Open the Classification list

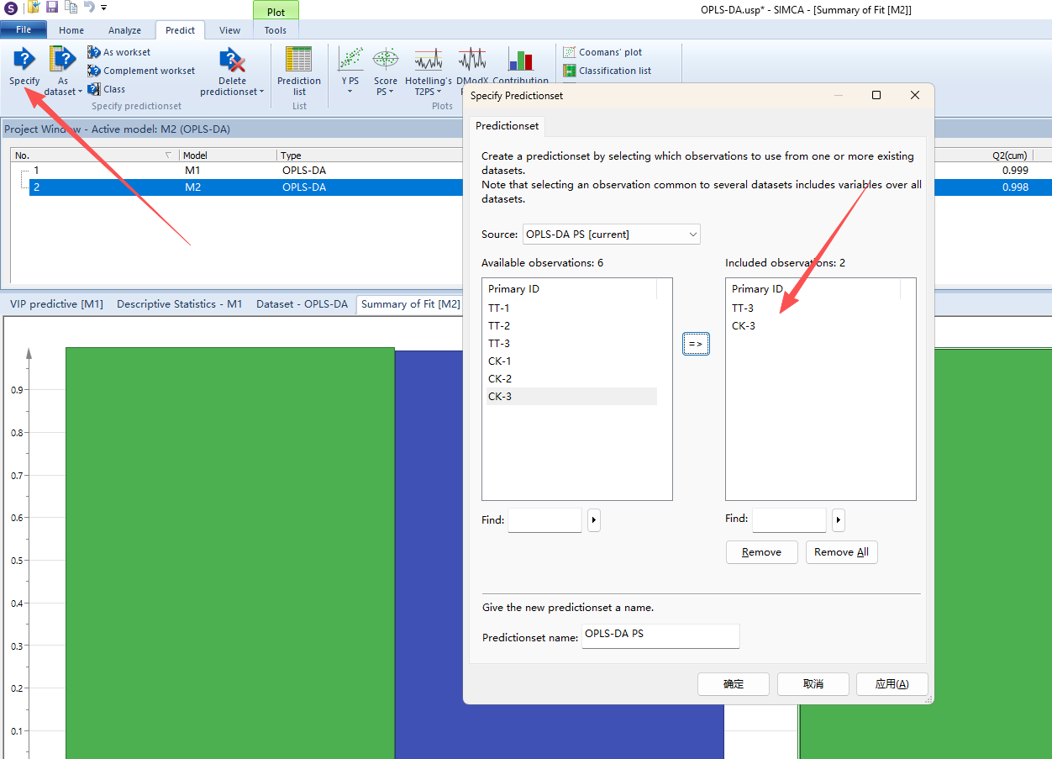point(607,71)
